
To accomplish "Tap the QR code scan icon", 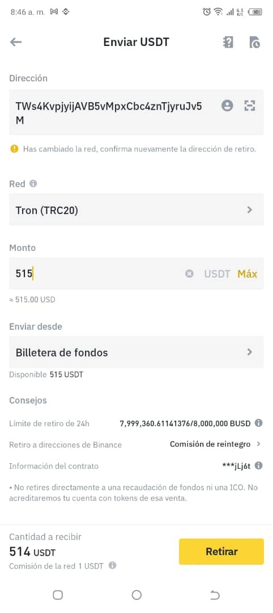I will [250, 105].
